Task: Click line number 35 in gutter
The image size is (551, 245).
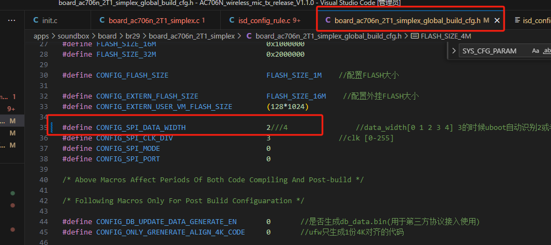Action: click(44, 128)
